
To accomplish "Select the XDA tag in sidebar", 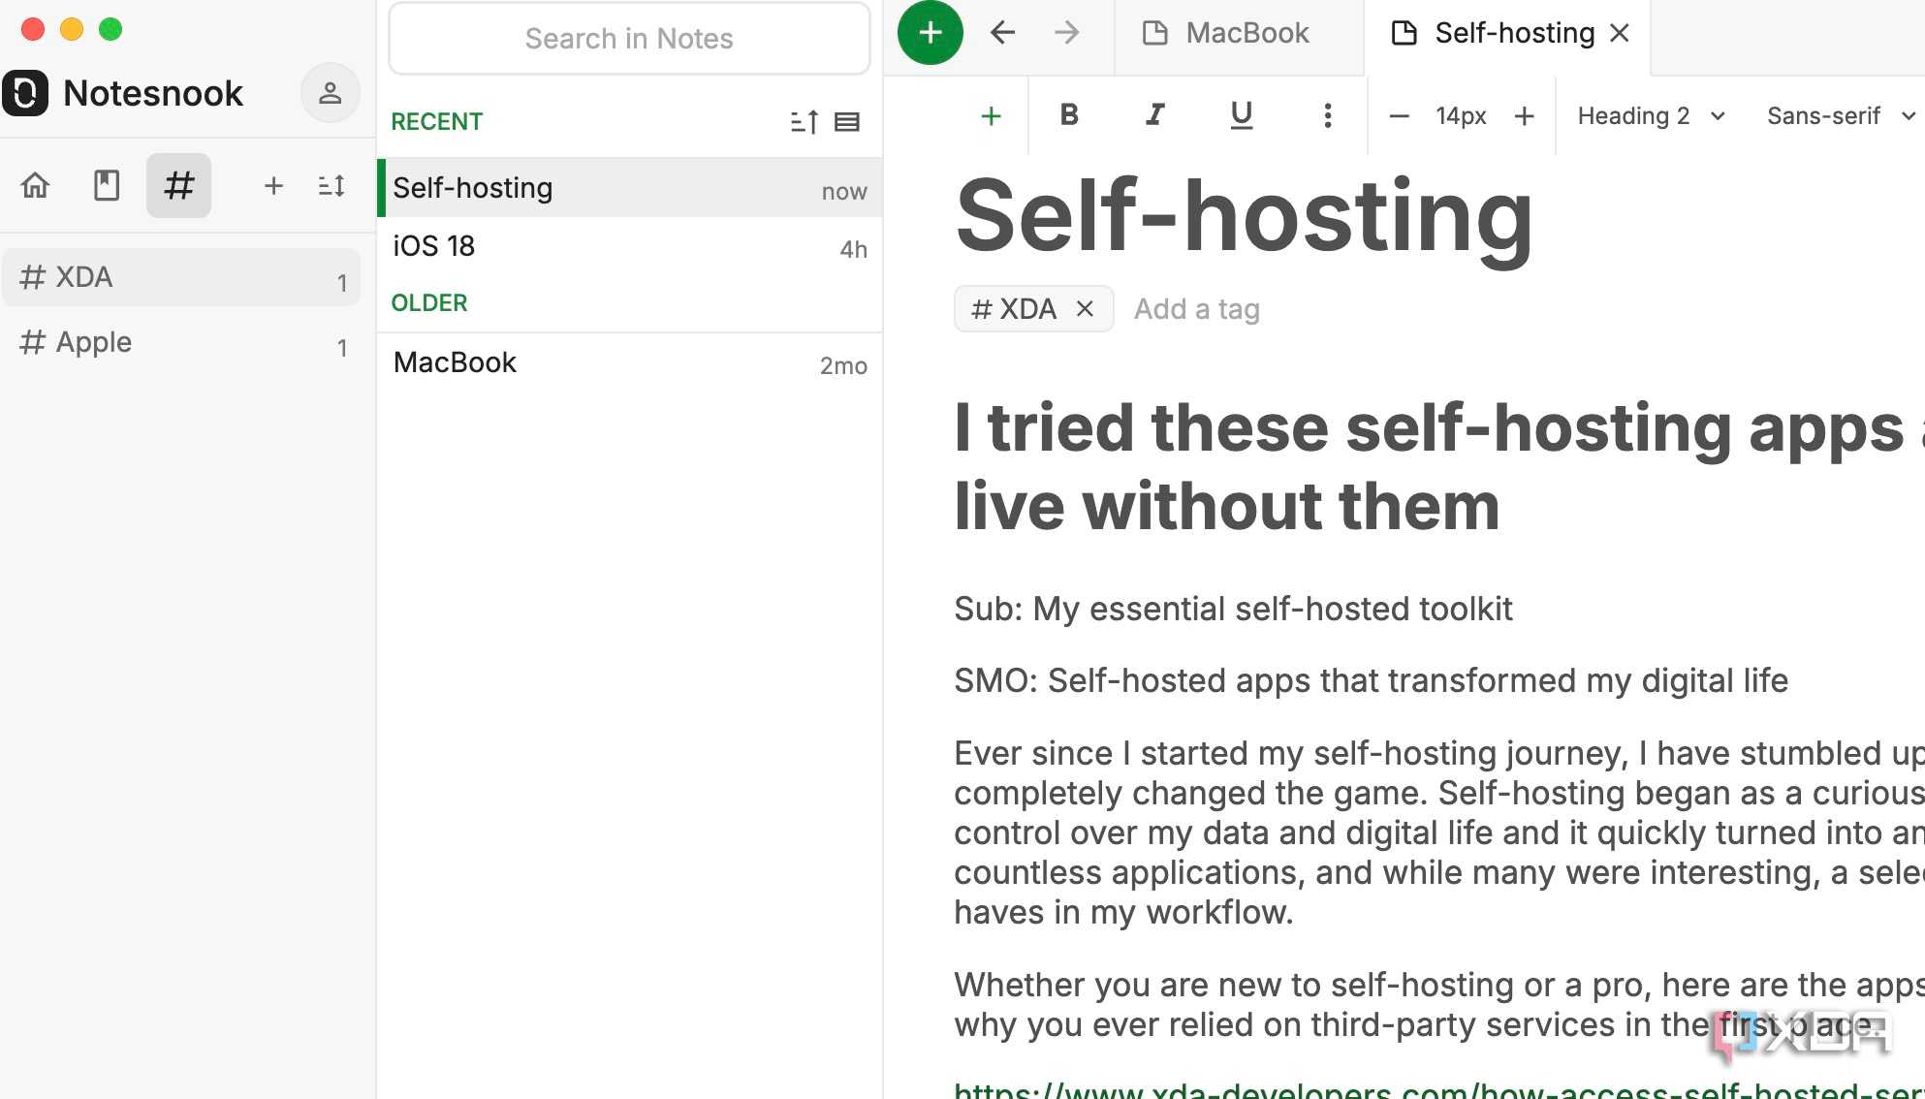I will (x=182, y=278).
